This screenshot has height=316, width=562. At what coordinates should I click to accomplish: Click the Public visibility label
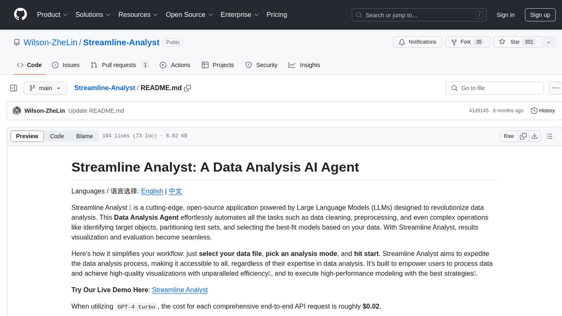coord(173,42)
